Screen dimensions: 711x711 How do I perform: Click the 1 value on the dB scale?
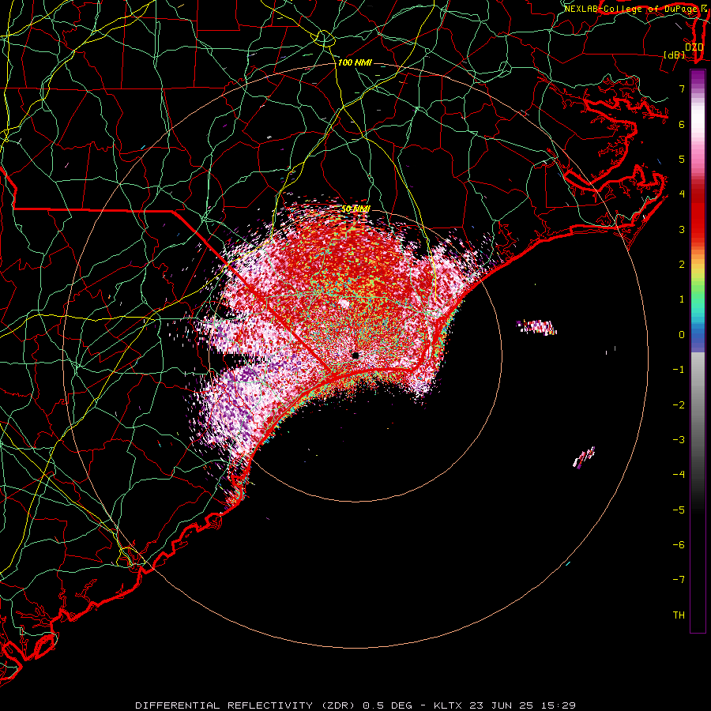coord(682,299)
